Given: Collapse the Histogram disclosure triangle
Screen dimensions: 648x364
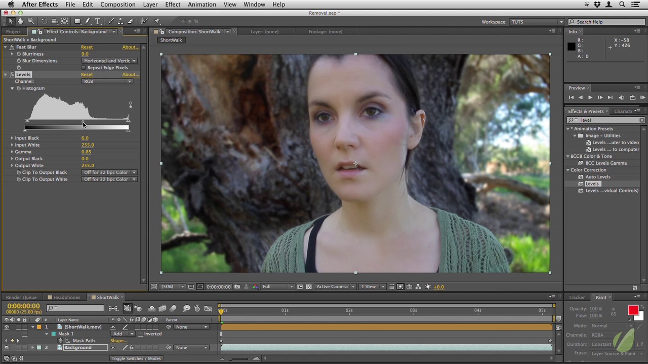Looking at the screenshot, I should pos(12,88).
